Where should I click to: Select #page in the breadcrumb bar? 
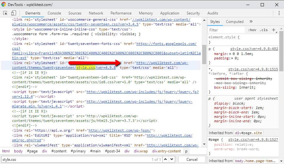click(32, 151)
